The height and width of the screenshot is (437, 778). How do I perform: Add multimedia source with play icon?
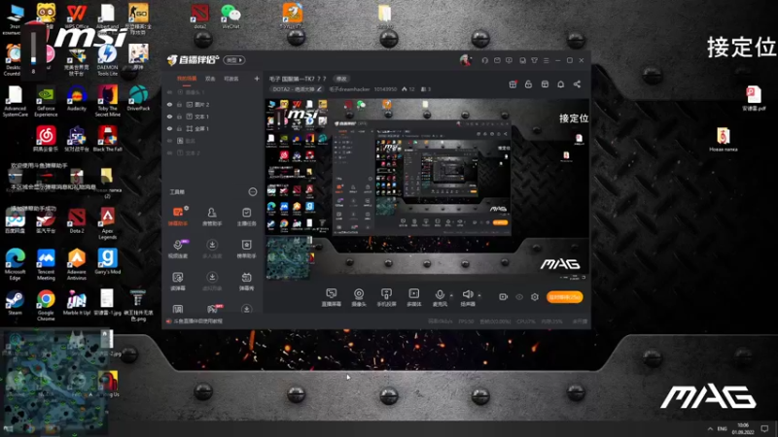[x=414, y=297]
